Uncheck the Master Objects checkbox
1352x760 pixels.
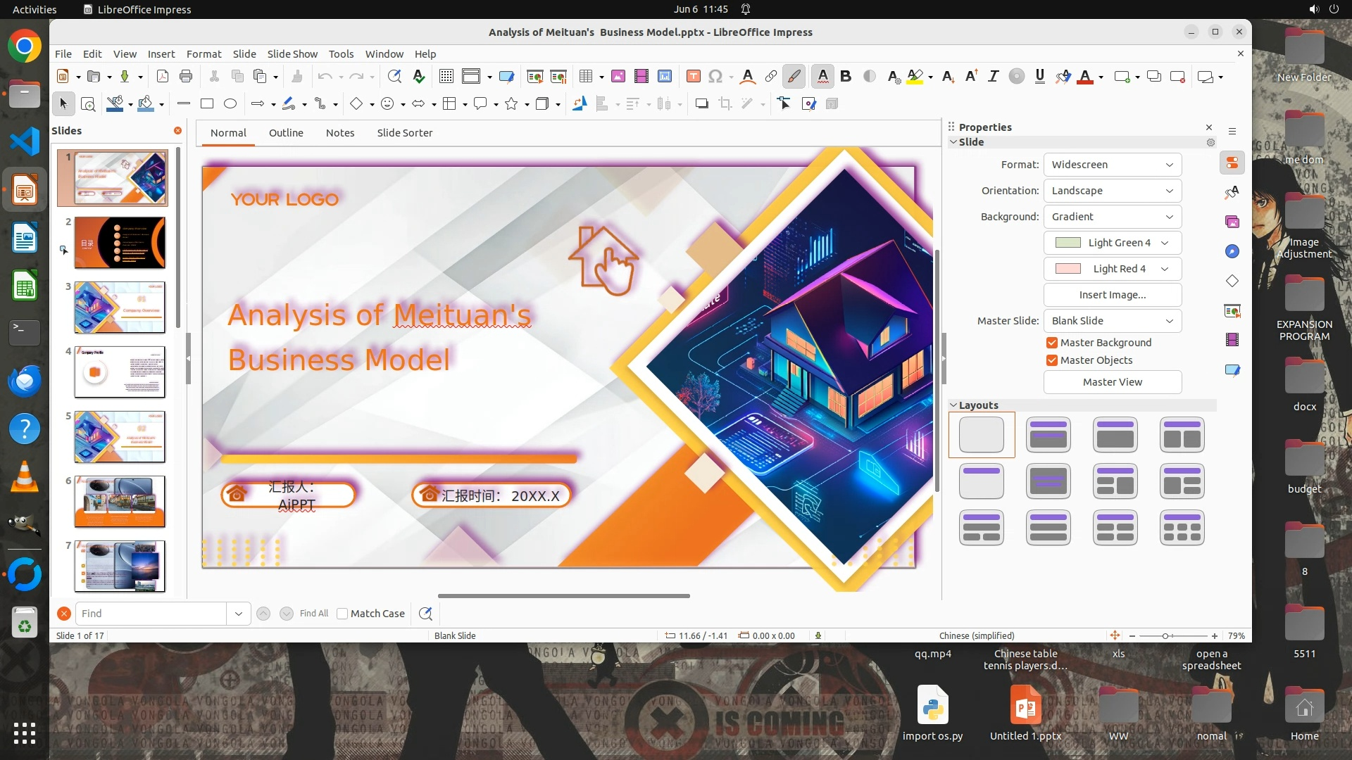(x=1052, y=360)
